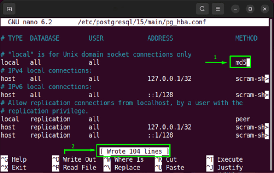Viewport: 274px width, 173px height.
Task: Click the terminal vertical scrollbar
Action: point(271,95)
